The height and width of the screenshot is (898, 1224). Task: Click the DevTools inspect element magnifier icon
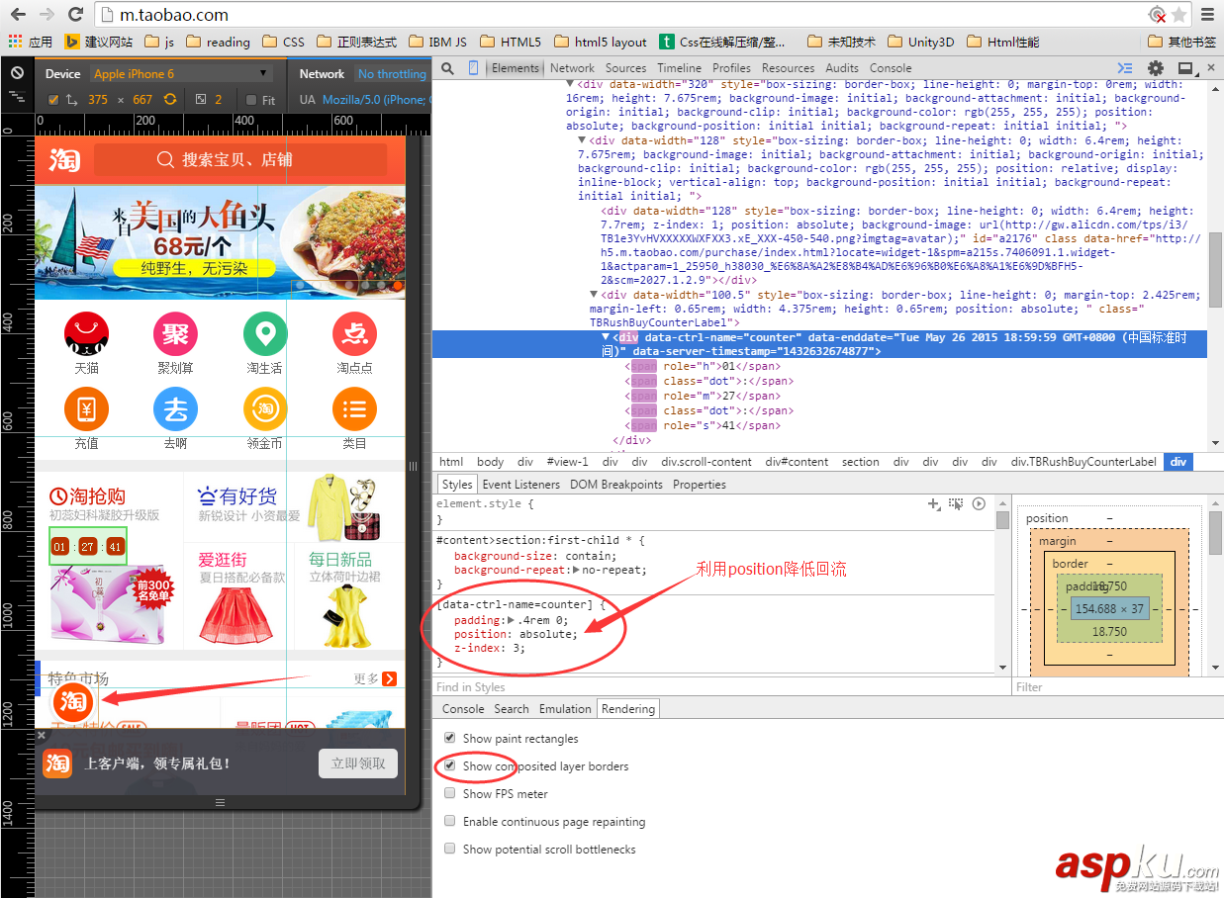(x=448, y=68)
